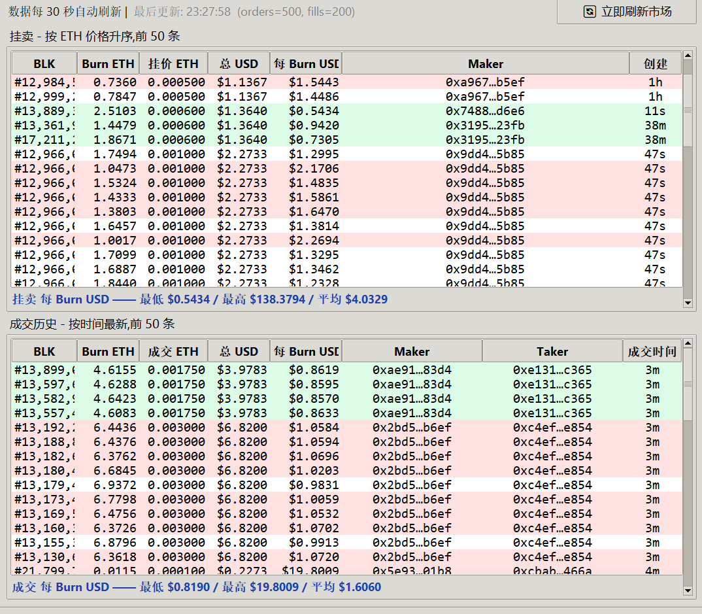Sort sell orders by BLK column header

click(44, 63)
